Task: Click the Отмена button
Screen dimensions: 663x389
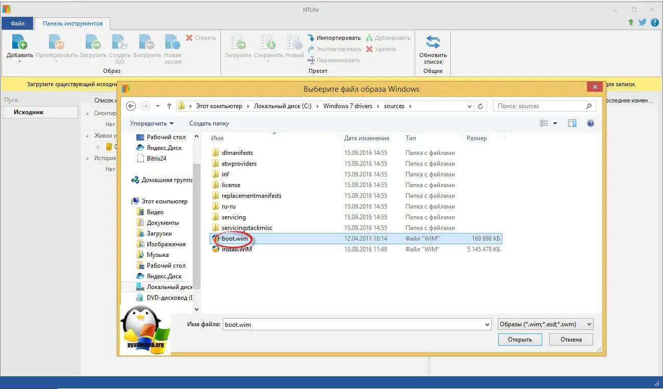Action: (571, 340)
